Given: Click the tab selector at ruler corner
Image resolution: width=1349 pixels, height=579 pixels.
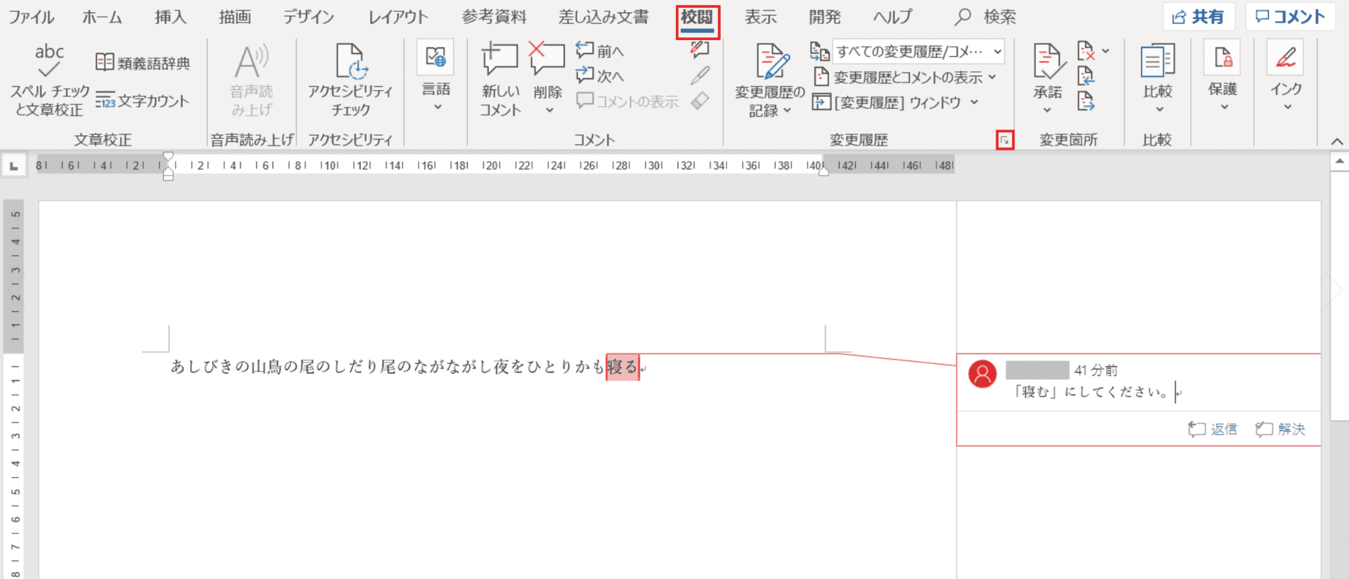Looking at the screenshot, I should [13, 166].
